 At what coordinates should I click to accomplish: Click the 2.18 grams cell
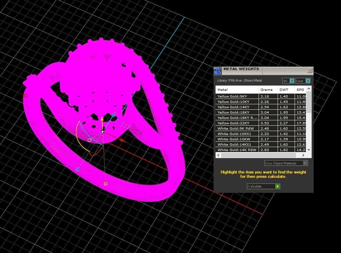(x=268, y=96)
